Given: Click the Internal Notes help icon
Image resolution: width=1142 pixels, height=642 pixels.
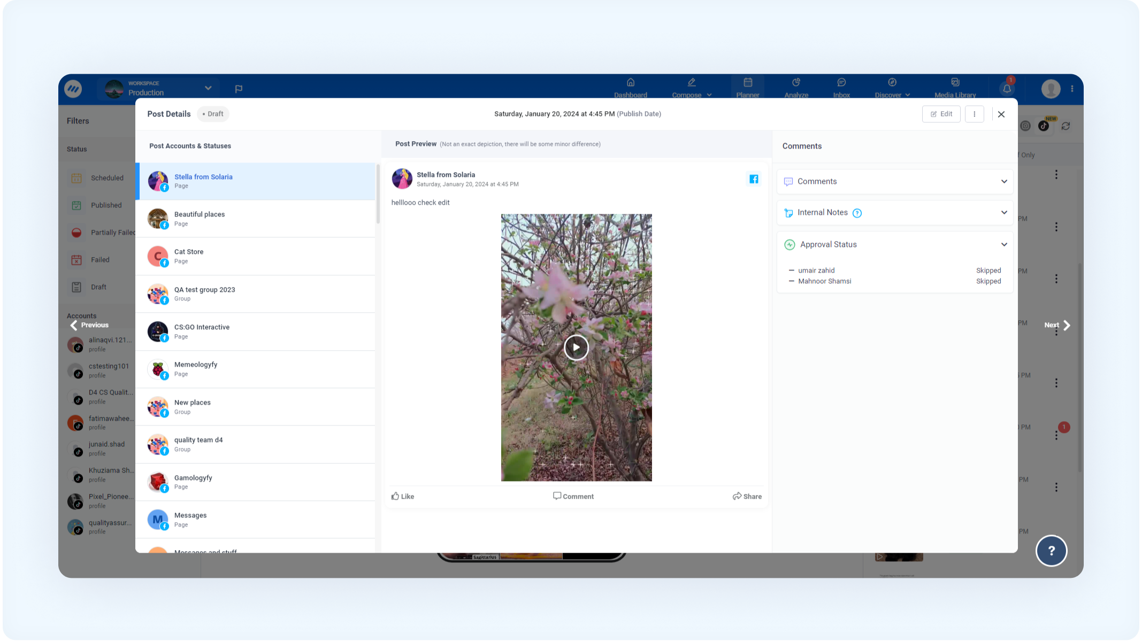Looking at the screenshot, I should pyautogui.click(x=857, y=213).
